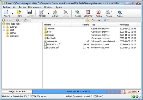Select the boot folder in file list

(x=49, y=32)
